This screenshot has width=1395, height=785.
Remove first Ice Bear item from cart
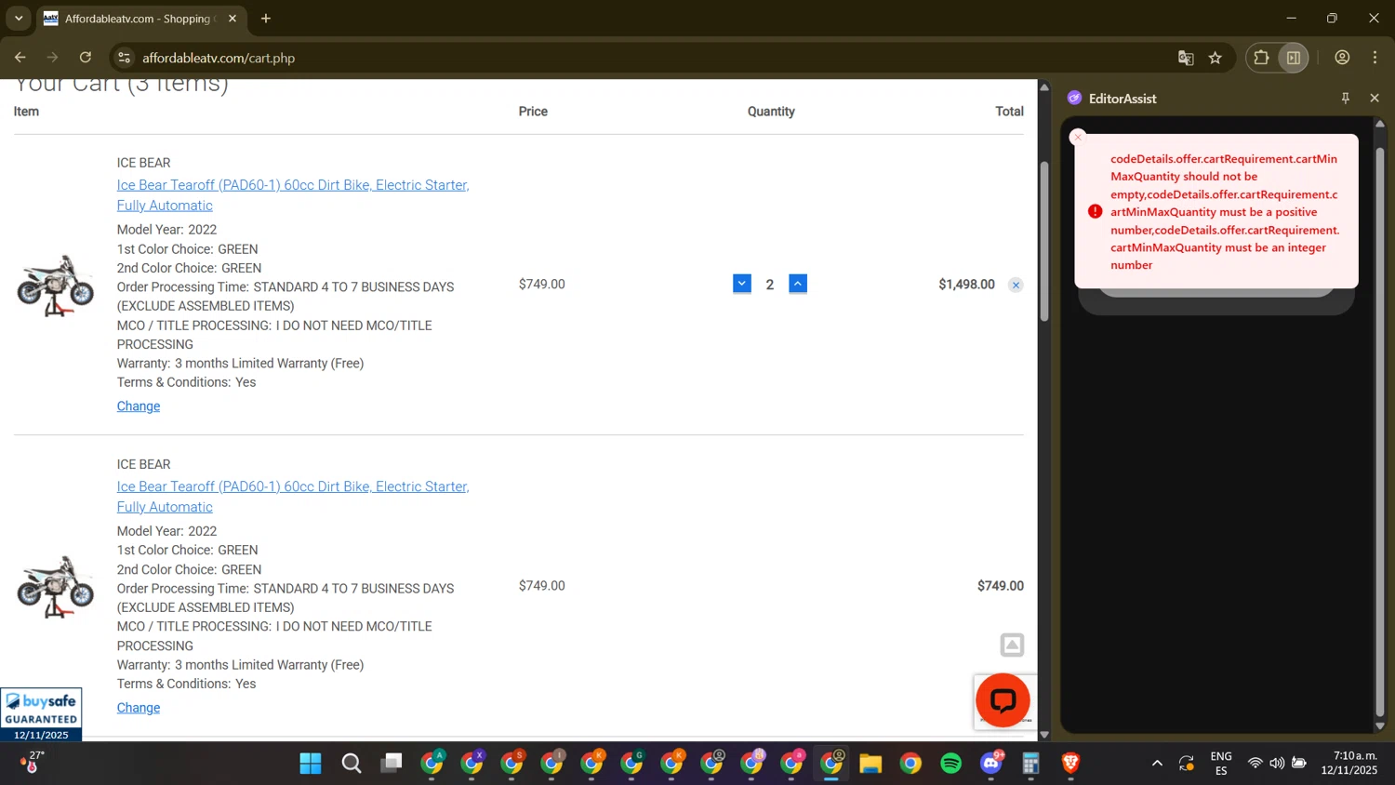pos(1016,286)
